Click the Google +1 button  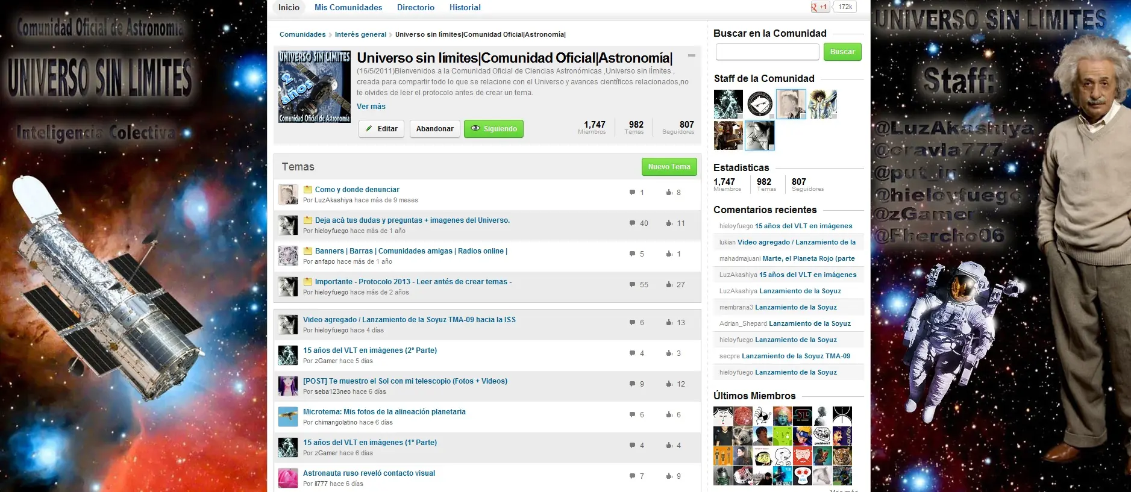819,7
